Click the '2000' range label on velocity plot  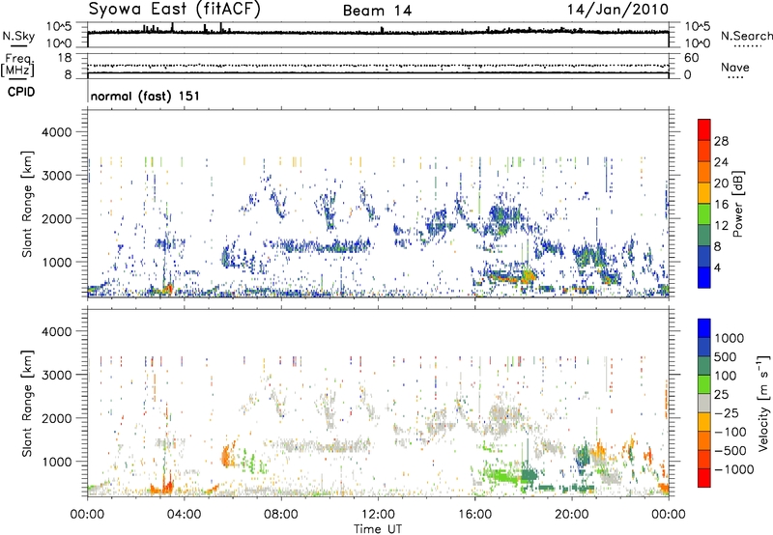[56, 418]
